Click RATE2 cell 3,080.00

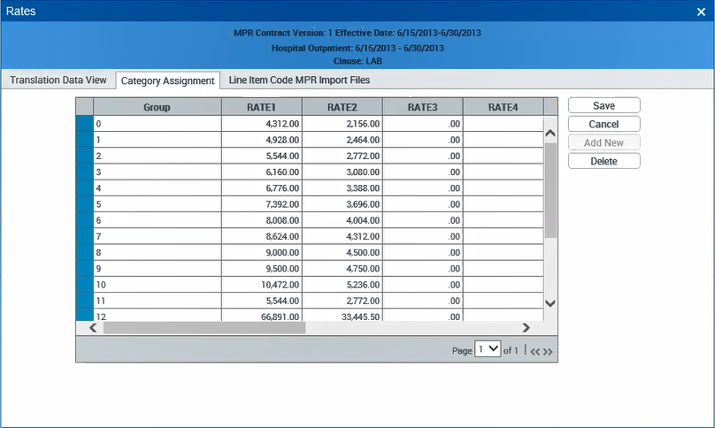342,172
